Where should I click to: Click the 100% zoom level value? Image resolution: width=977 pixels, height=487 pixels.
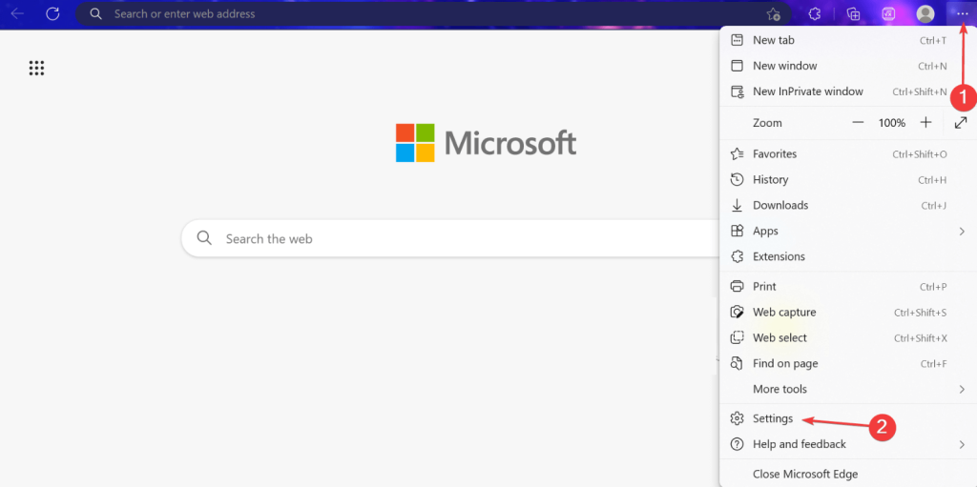point(892,123)
